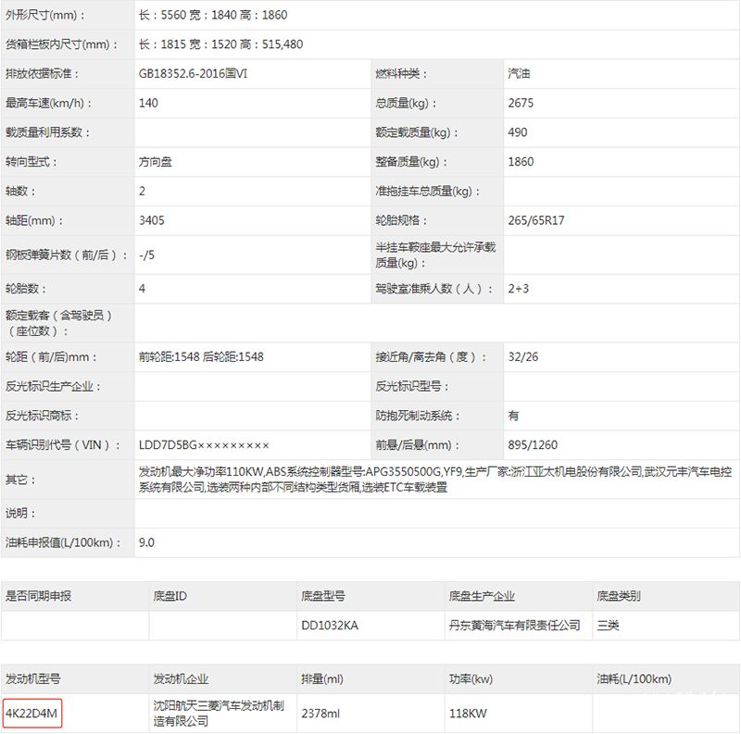Click the 燃料种类 label
Screen dimensions: 741x734
pyautogui.click(x=401, y=74)
